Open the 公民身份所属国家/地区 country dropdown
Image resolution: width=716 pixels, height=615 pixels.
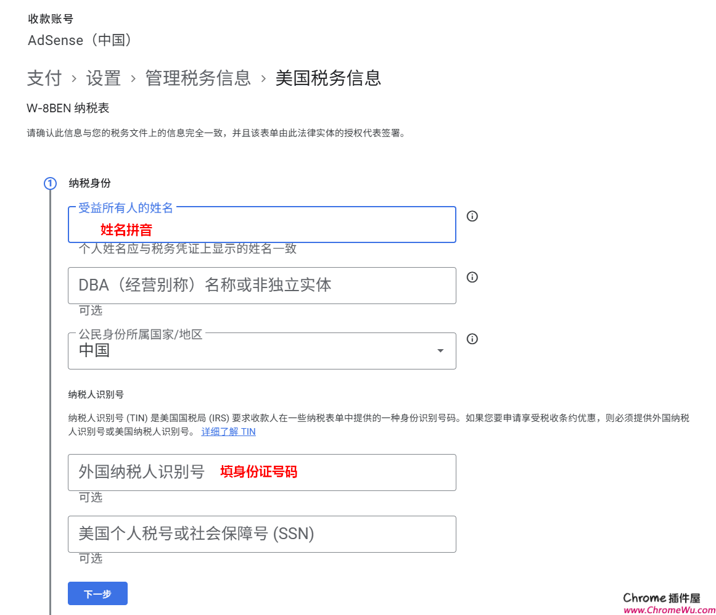(x=261, y=350)
